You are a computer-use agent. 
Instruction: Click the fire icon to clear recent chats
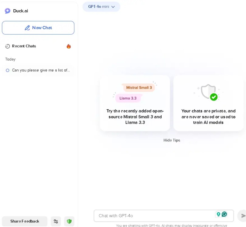(69, 46)
